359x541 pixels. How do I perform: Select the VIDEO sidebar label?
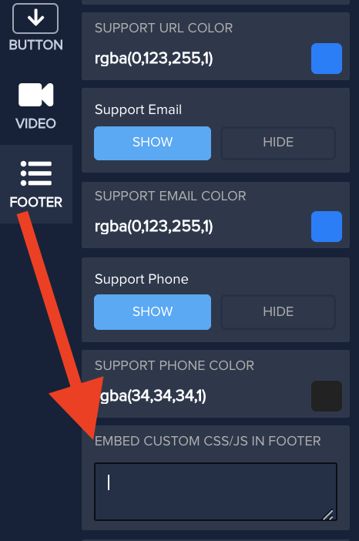click(36, 123)
